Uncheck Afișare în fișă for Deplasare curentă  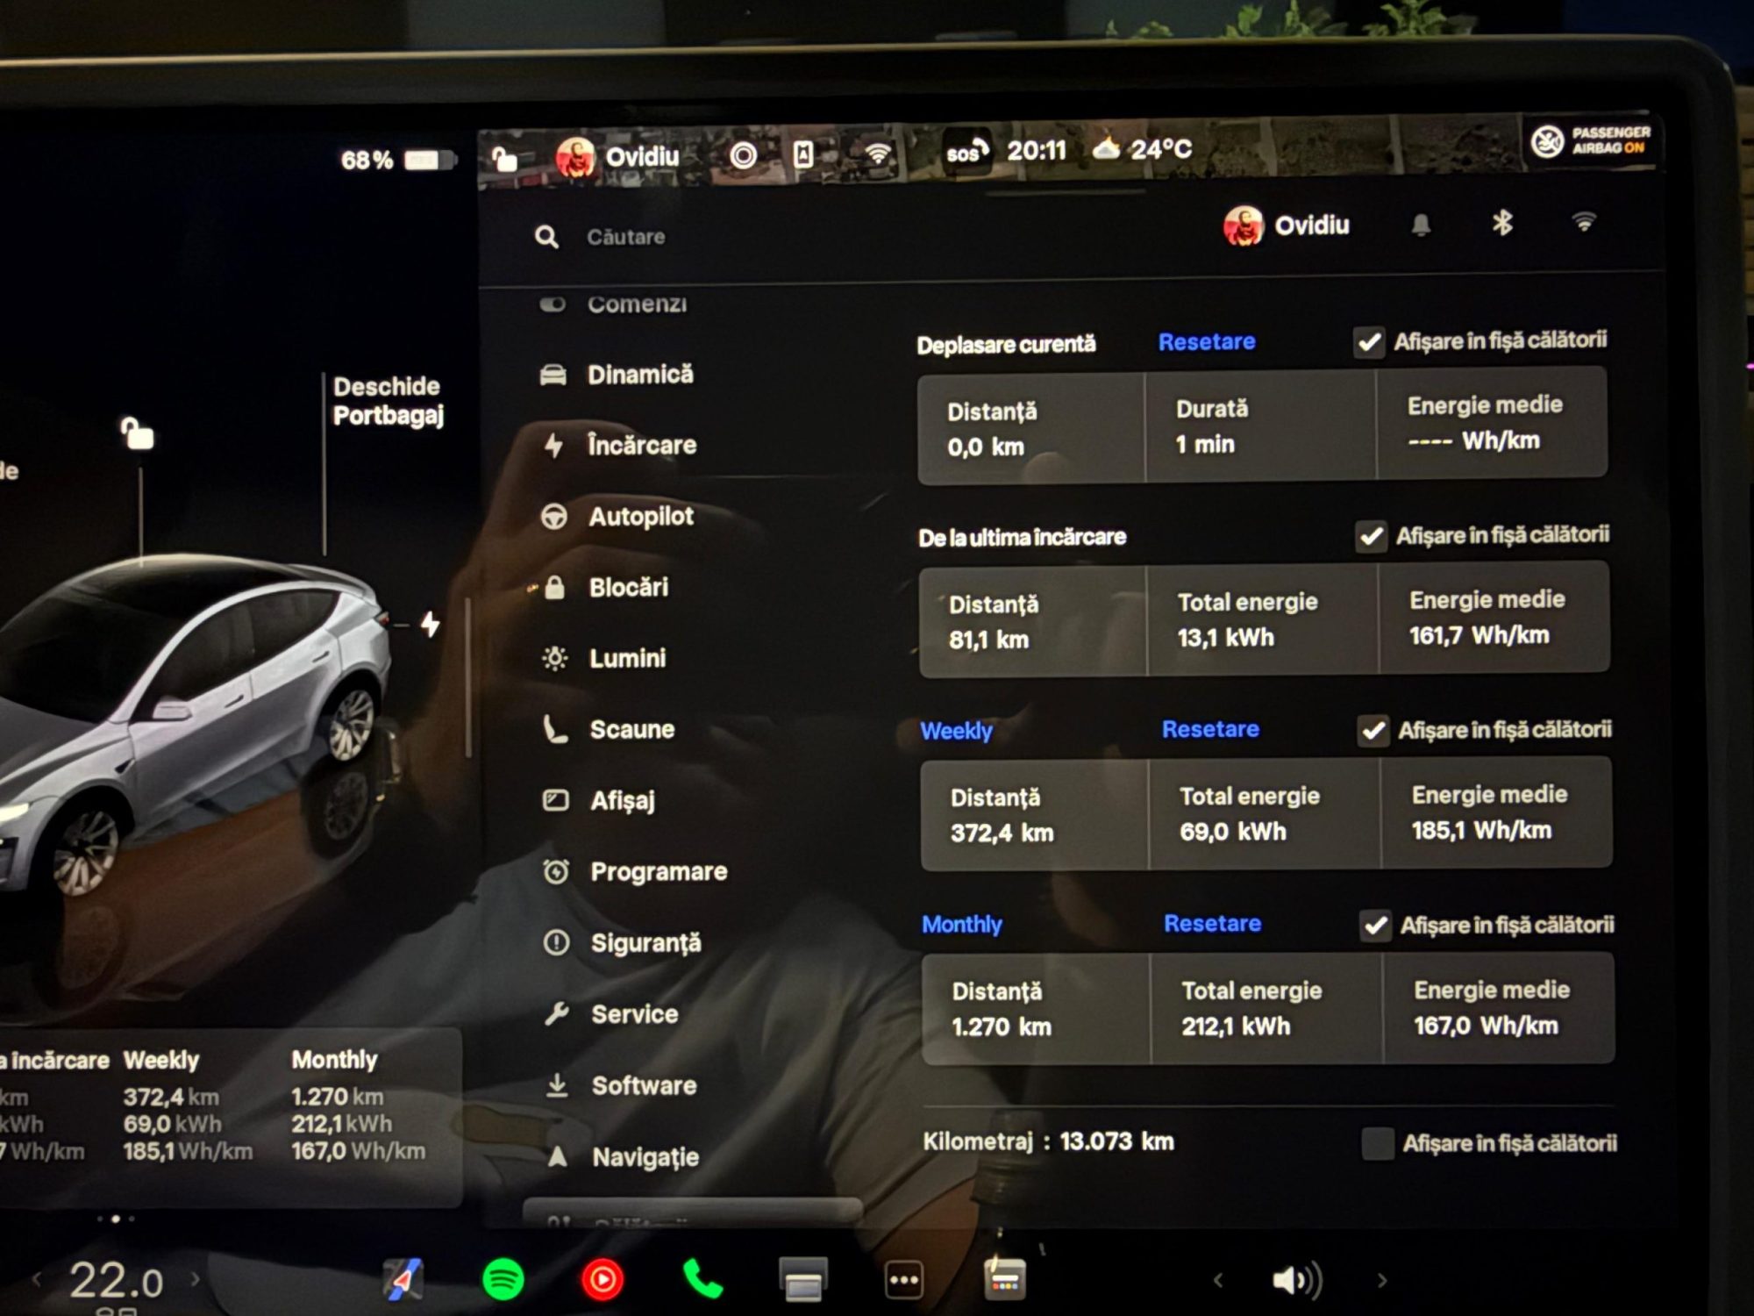[x=1369, y=342]
